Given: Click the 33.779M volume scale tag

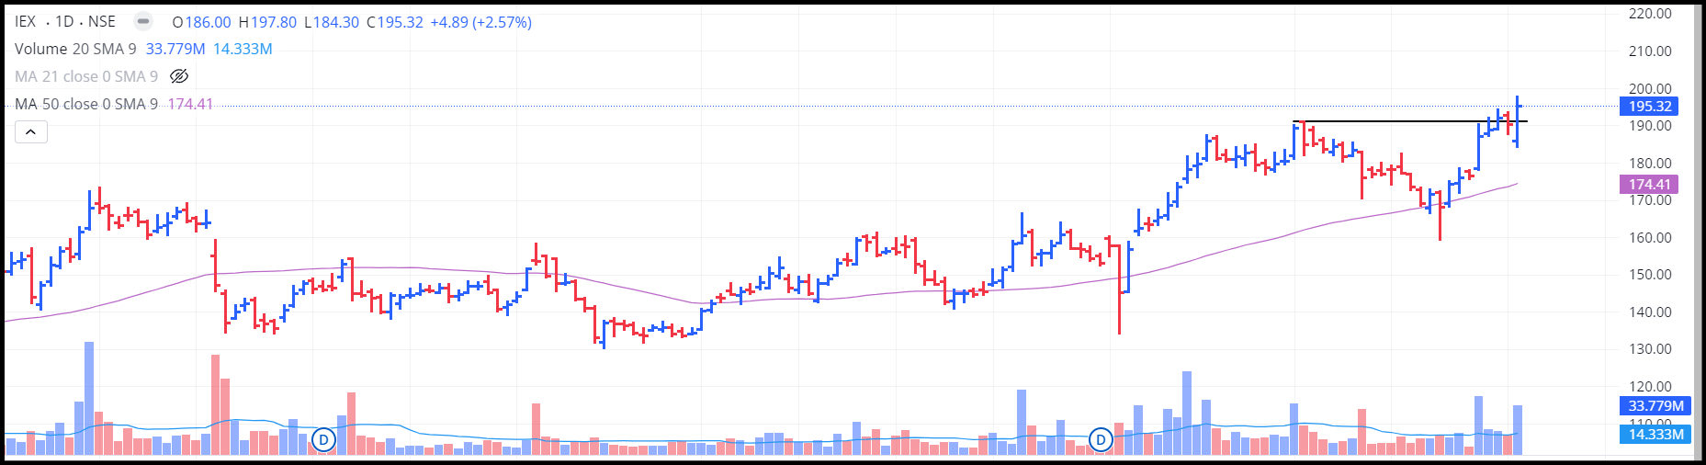Looking at the screenshot, I should [x=1655, y=405].
